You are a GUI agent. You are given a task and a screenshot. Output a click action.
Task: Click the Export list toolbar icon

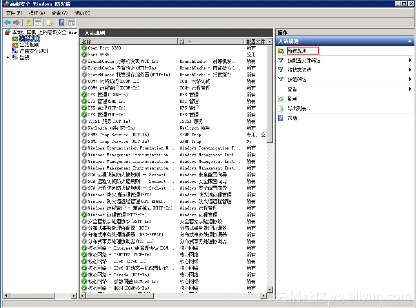[x=50, y=23]
